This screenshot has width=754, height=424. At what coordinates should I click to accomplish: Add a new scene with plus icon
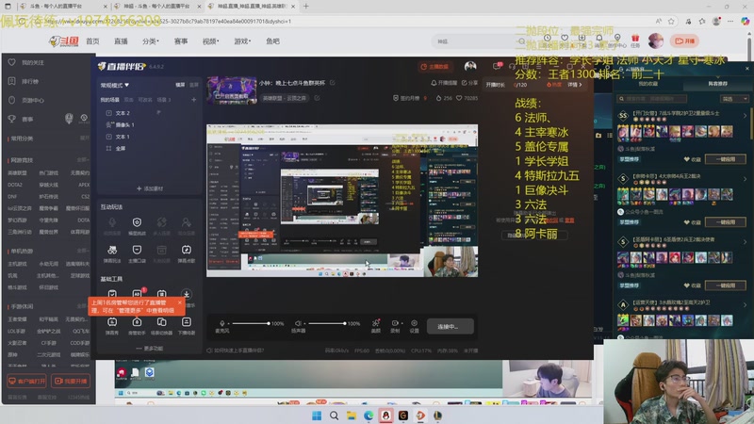(x=194, y=100)
